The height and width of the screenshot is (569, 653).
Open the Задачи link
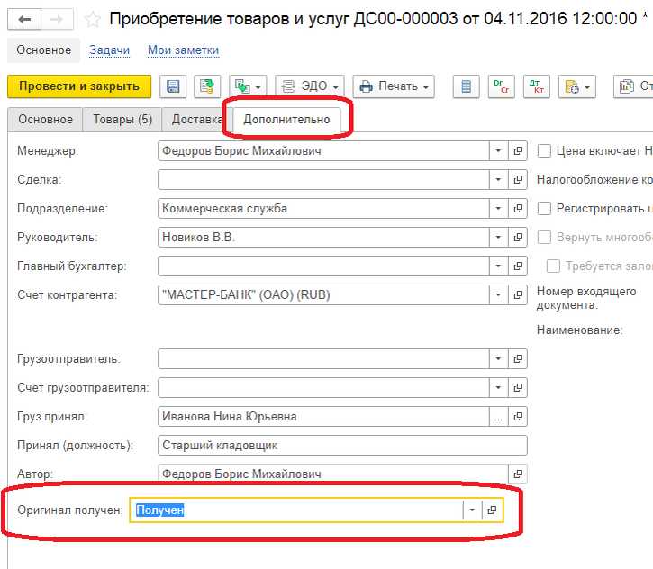pyautogui.click(x=110, y=50)
